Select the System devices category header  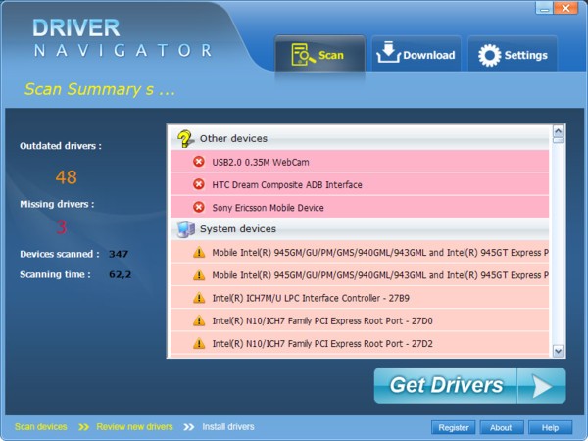(237, 229)
